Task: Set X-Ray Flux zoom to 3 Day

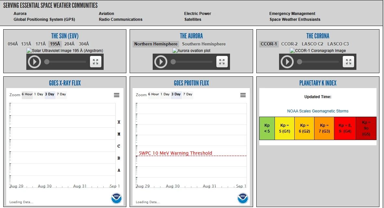Action: pos(50,94)
